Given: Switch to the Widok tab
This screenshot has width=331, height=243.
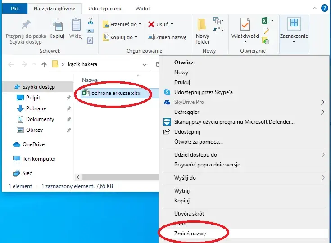Looking at the screenshot, I should click(143, 9).
